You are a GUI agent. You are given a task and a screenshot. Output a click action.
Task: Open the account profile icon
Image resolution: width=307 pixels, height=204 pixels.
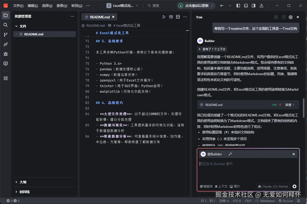click(261, 6)
